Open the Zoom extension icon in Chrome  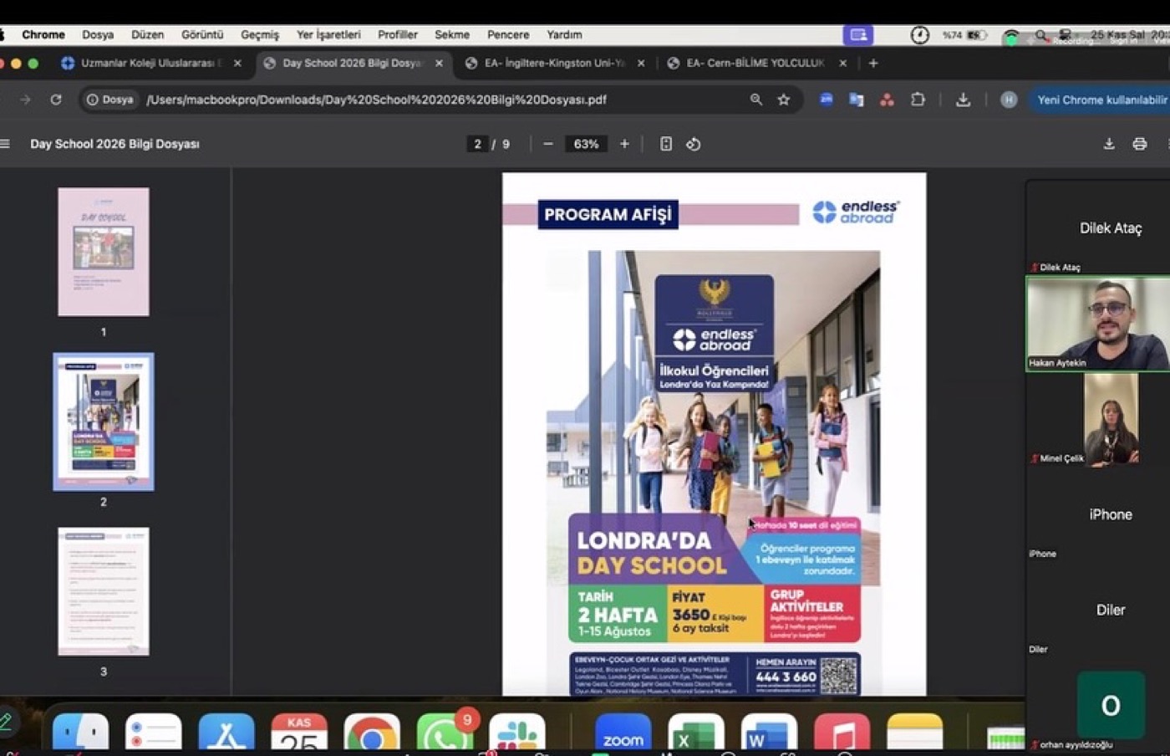point(826,100)
